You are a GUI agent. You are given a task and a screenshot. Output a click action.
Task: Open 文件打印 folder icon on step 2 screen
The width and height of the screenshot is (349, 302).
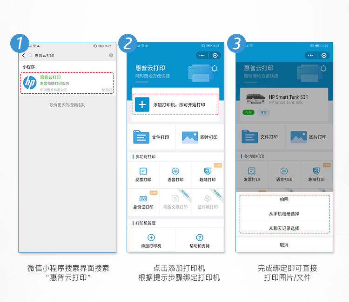point(142,137)
